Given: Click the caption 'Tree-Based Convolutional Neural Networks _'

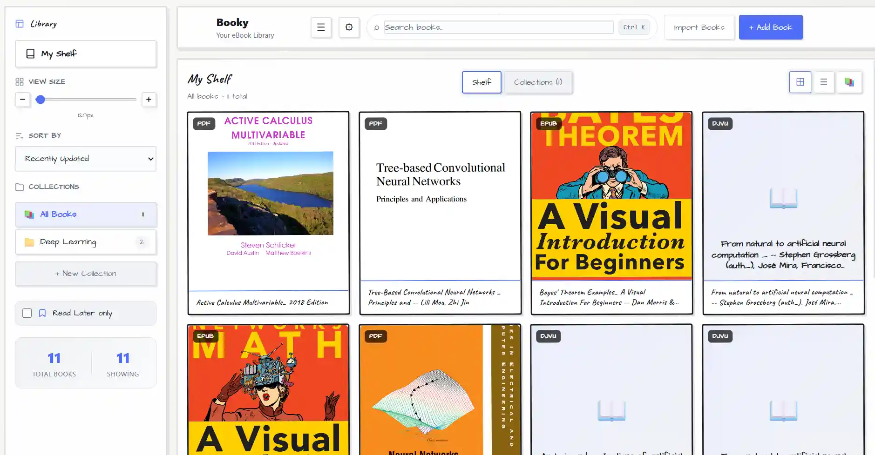Looking at the screenshot, I should (x=434, y=292).
